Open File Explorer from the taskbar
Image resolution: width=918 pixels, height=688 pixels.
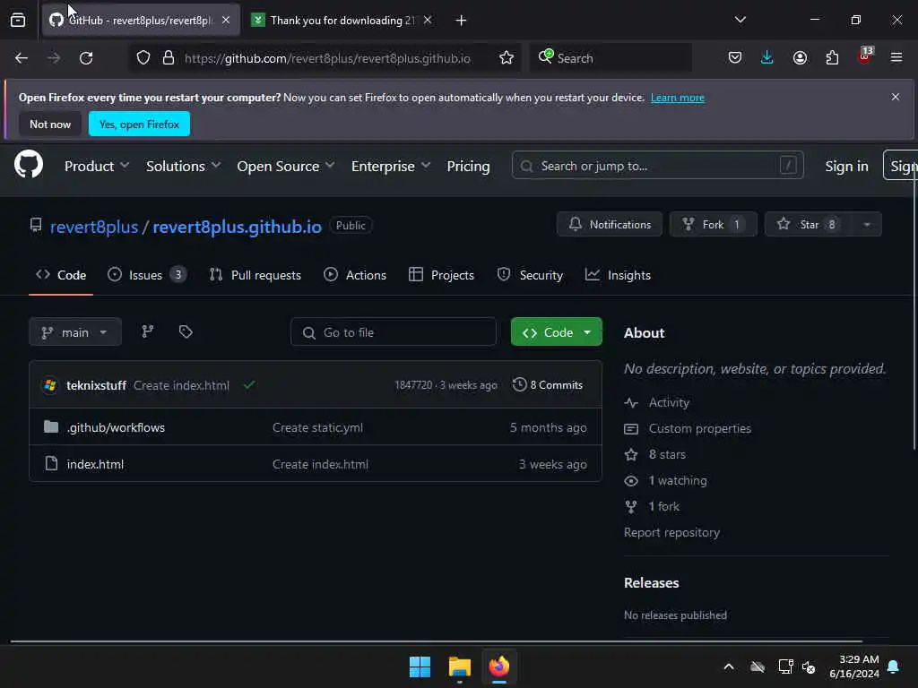click(460, 666)
